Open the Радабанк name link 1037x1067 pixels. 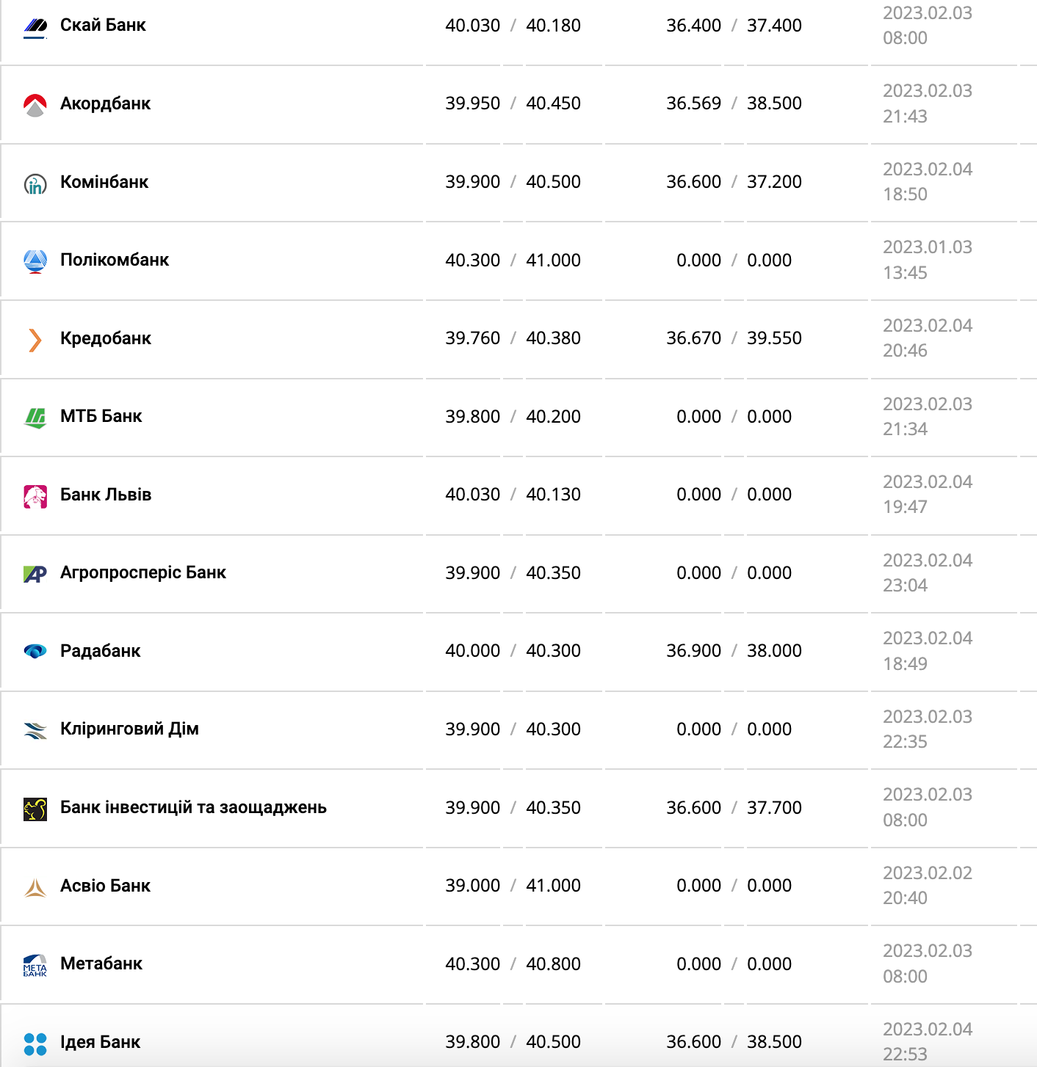pos(100,651)
